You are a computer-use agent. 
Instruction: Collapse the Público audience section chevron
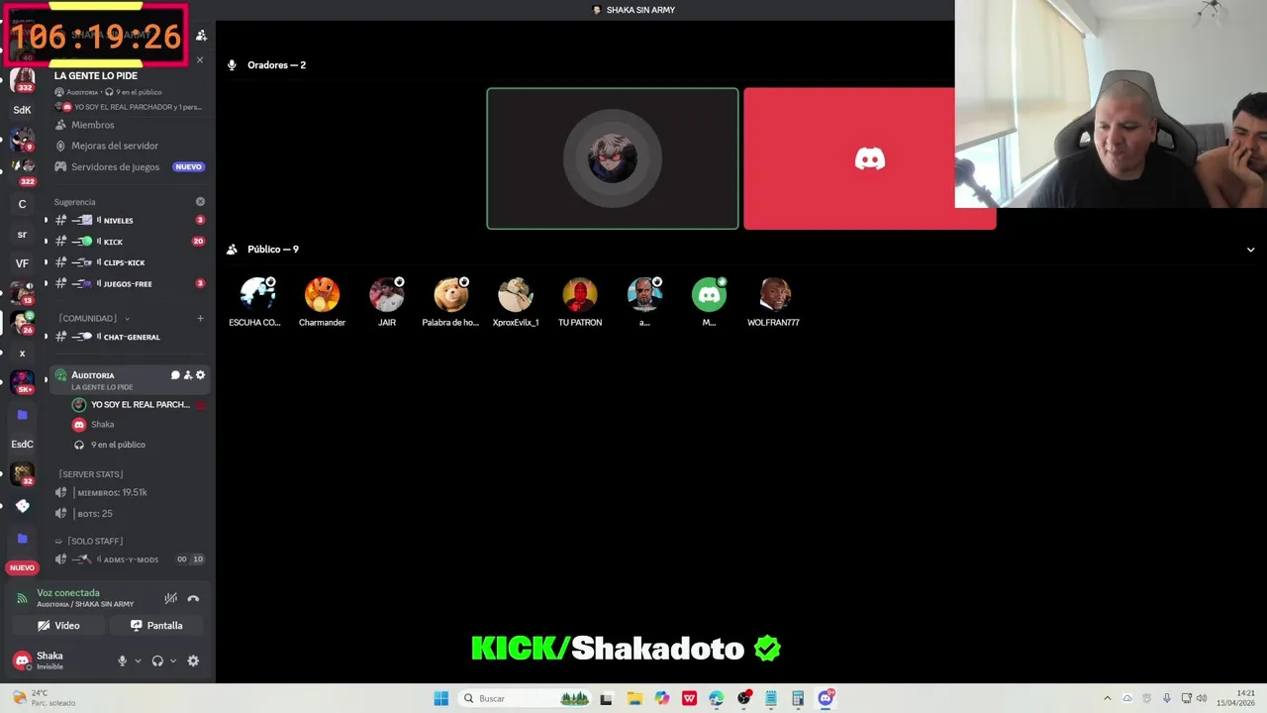[x=1250, y=250]
